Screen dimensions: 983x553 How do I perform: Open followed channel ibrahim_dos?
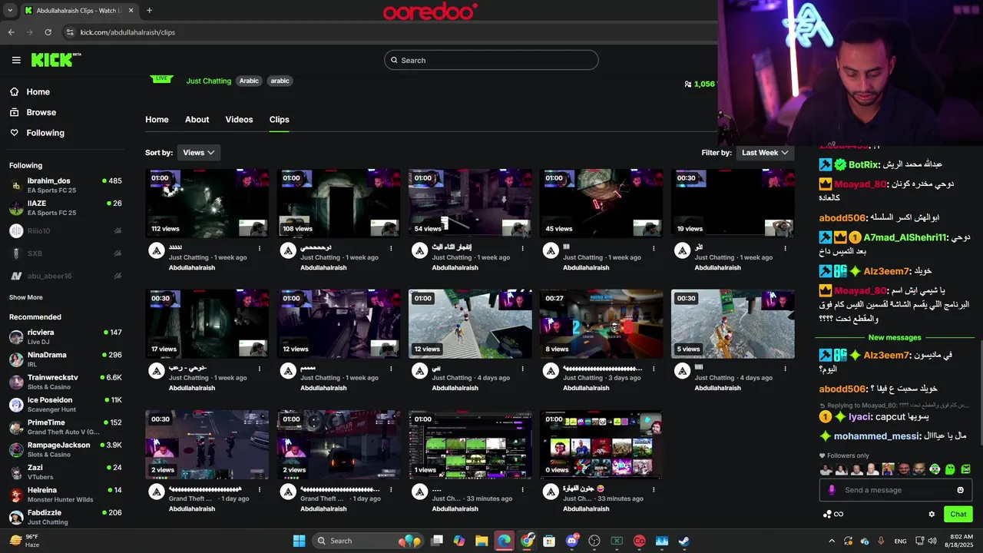click(x=65, y=185)
